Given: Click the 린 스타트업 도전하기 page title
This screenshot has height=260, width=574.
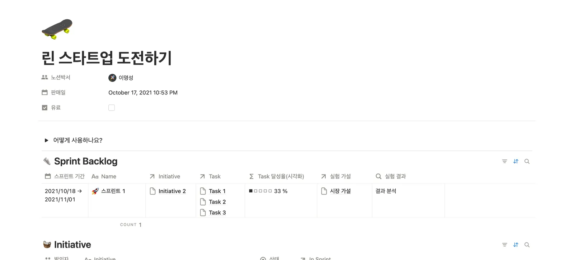Looking at the screenshot, I should pos(107,58).
